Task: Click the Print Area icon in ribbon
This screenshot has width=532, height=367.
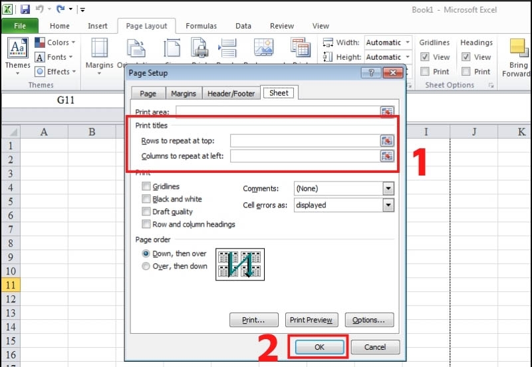Action: 199,48
